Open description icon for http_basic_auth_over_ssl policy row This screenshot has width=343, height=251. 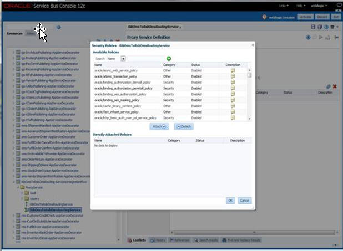click(x=233, y=117)
